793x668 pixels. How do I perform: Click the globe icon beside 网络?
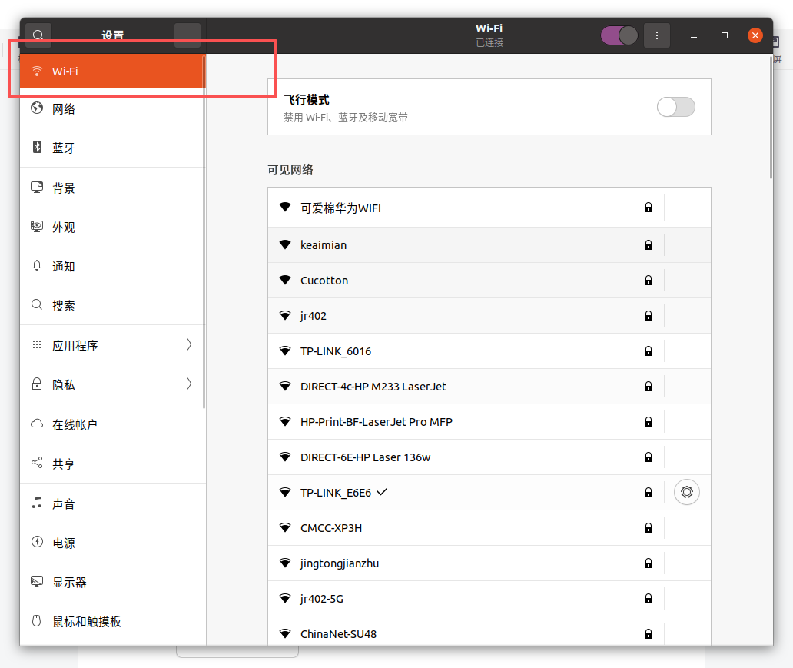(x=37, y=108)
